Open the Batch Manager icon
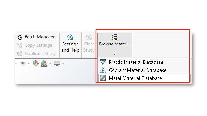 (x=19, y=36)
